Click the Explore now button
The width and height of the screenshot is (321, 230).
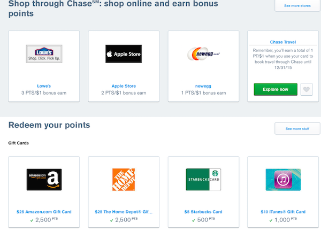click(x=276, y=89)
